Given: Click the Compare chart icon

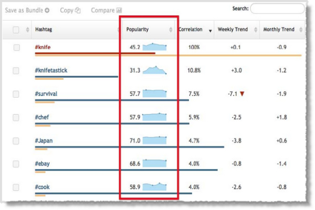Looking at the screenshot, I should (x=119, y=10).
